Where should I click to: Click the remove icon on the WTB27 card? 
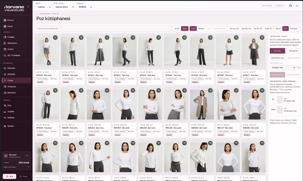pos(262,37)
